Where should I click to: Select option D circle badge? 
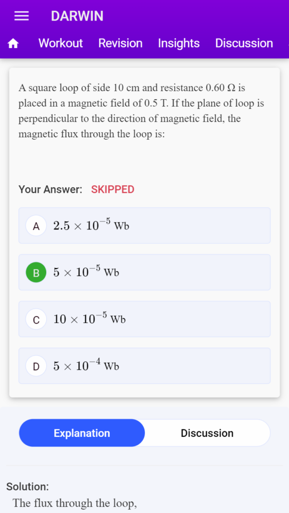pyautogui.click(x=36, y=366)
